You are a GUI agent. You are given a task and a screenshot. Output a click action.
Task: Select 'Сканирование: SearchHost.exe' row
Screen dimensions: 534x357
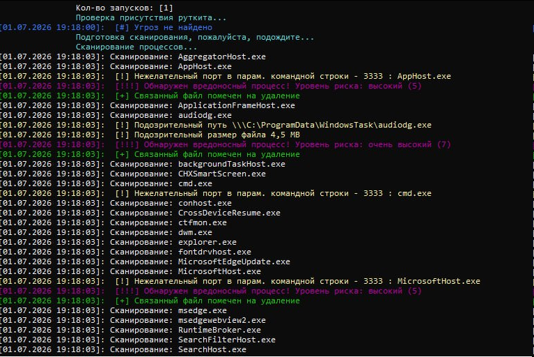coord(123,349)
